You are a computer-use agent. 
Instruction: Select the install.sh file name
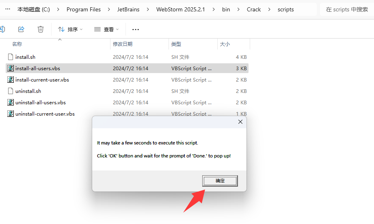coord(25,57)
